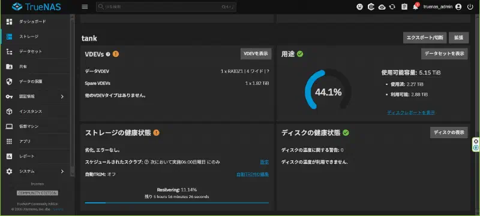The height and width of the screenshot is (216, 480).
Task: Click the 1 x RAIDZ1 value text
Action: (245, 71)
